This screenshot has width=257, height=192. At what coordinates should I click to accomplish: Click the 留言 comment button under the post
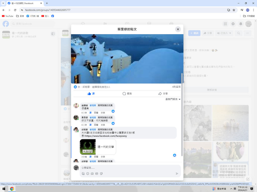[x=127, y=93]
